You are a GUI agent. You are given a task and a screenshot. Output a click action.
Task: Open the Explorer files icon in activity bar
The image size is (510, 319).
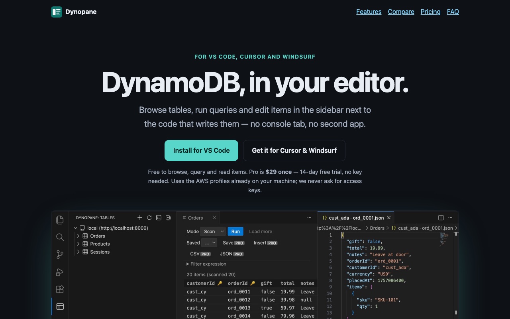(60, 220)
